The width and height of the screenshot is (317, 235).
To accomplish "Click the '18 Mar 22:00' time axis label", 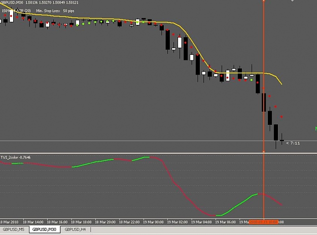I will point(129,222).
